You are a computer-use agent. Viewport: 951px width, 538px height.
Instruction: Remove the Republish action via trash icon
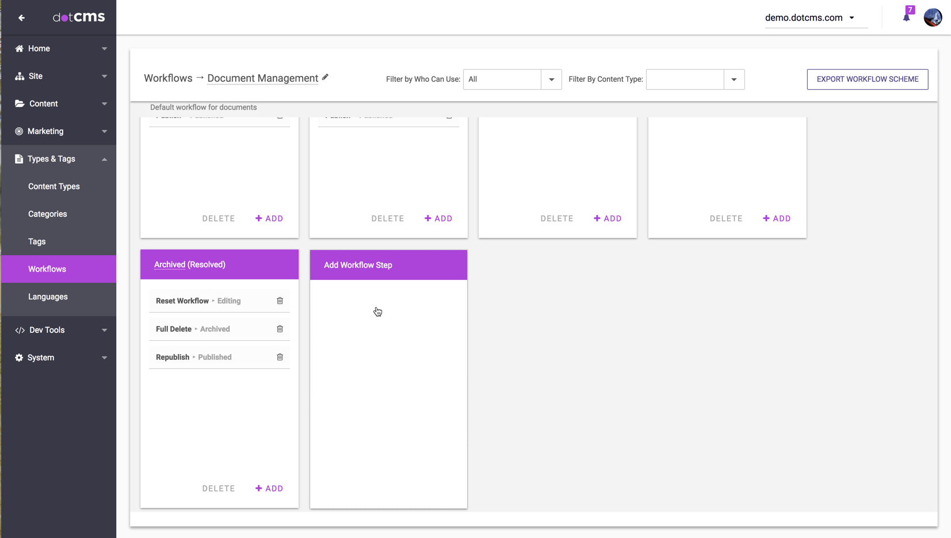[280, 357]
